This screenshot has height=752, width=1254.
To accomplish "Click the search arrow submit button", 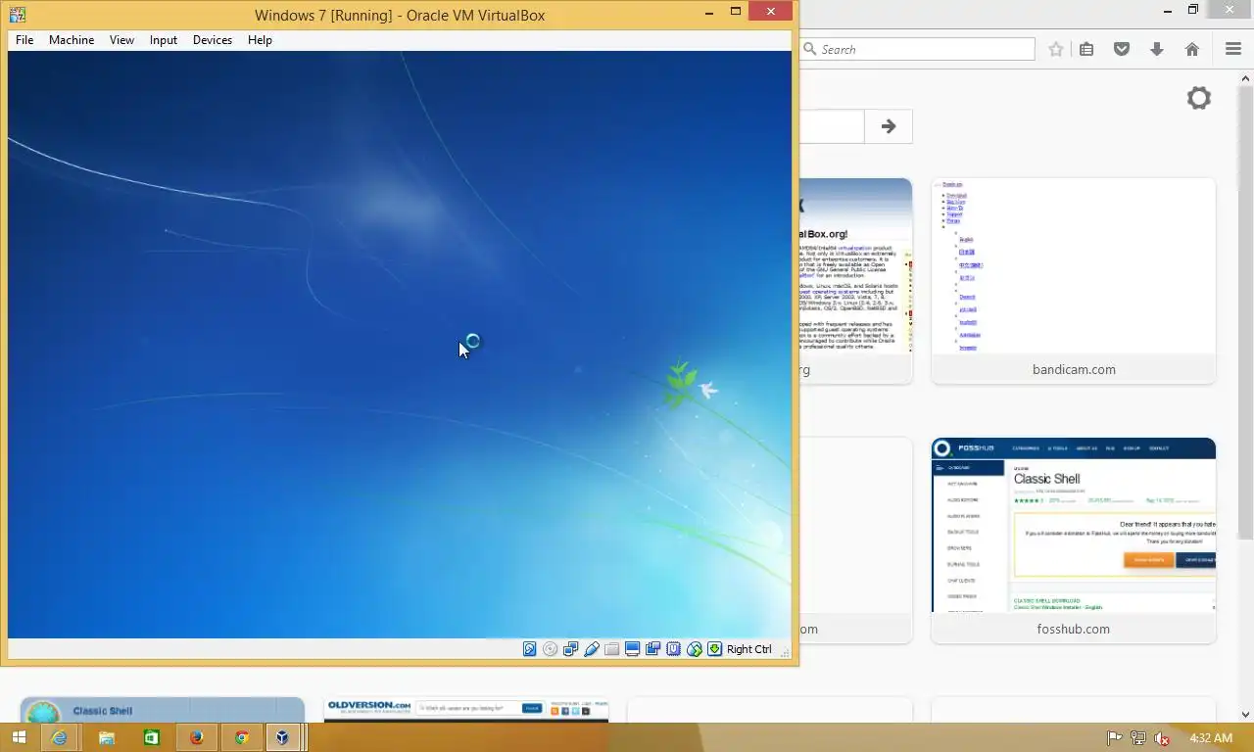I will (889, 126).
